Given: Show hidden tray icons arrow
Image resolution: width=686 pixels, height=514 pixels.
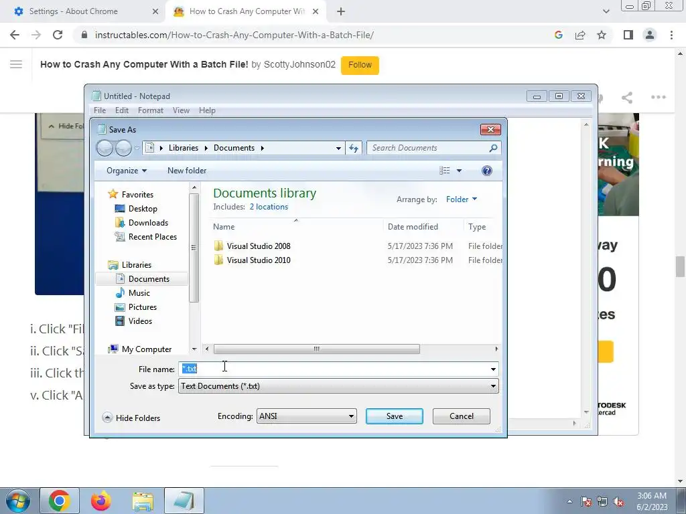Looking at the screenshot, I should point(569,501).
